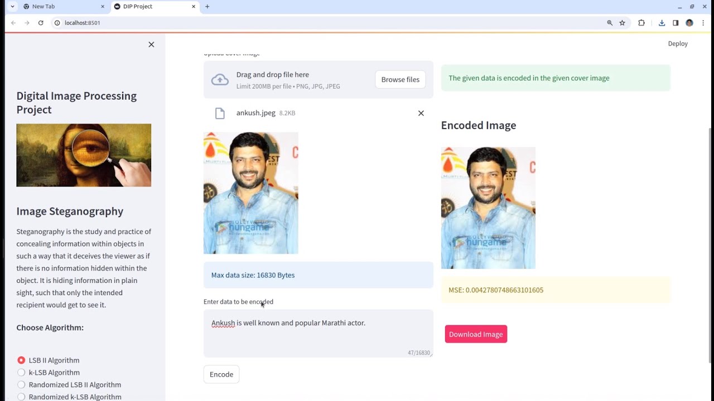This screenshot has height=401, width=714.
Task: Click the data to be encoded text area
Action: (318, 333)
